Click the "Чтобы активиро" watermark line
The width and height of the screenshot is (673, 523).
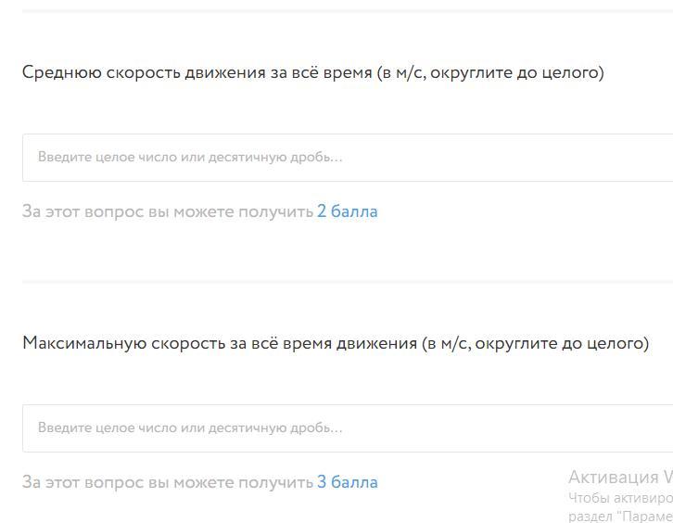pos(619,497)
